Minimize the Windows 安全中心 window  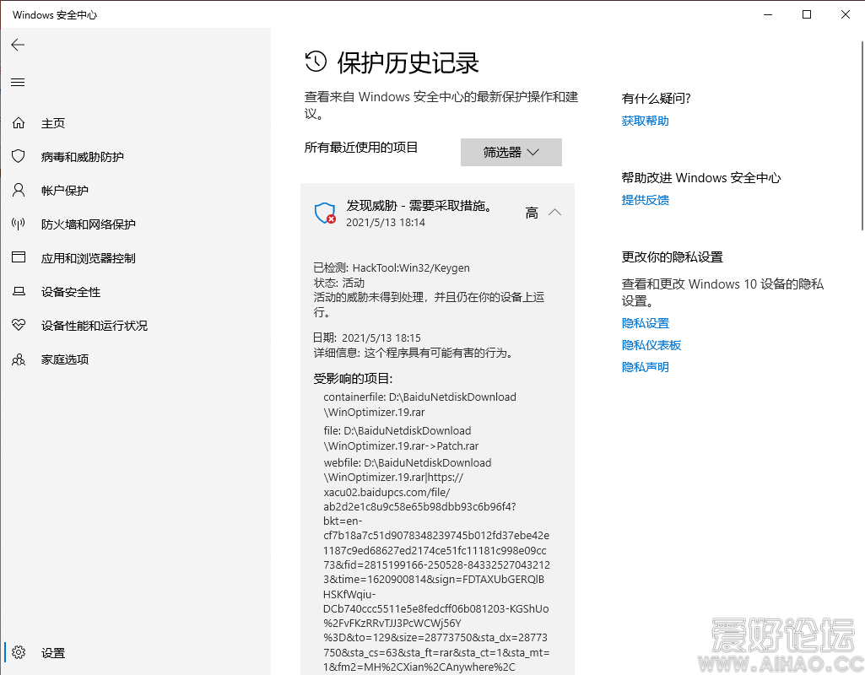tap(768, 14)
